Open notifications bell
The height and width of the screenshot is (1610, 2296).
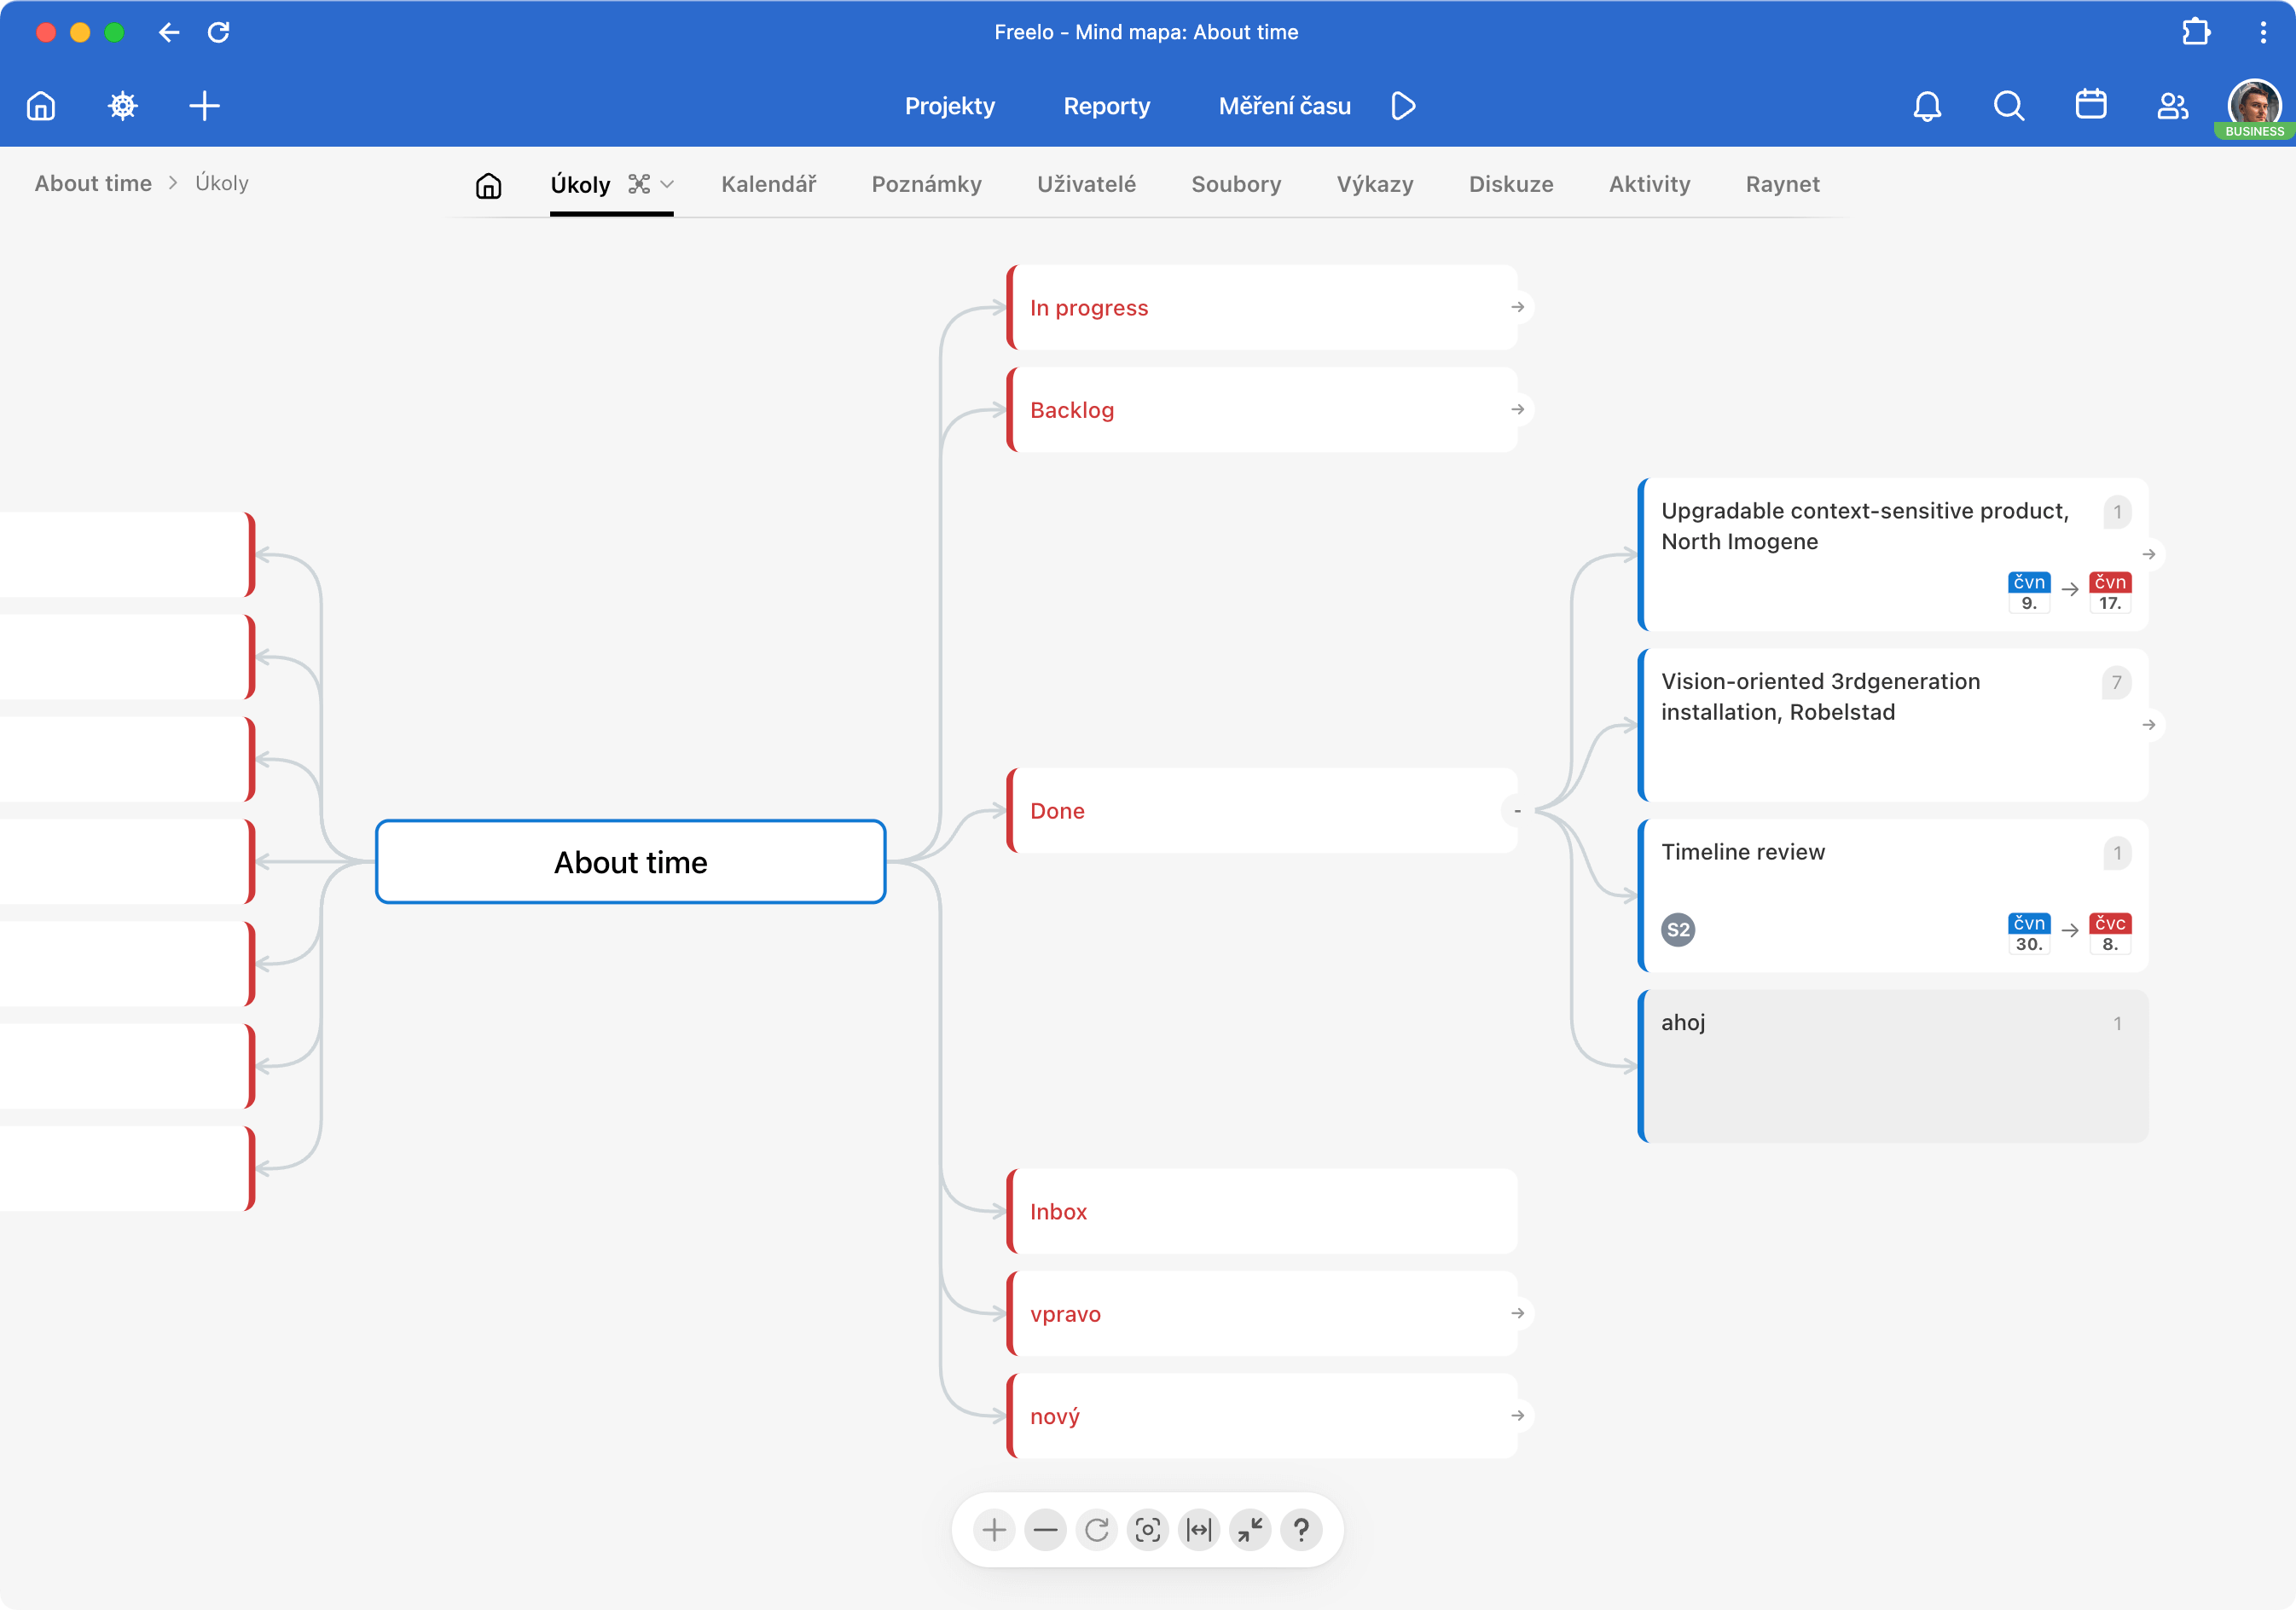pyautogui.click(x=1927, y=106)
